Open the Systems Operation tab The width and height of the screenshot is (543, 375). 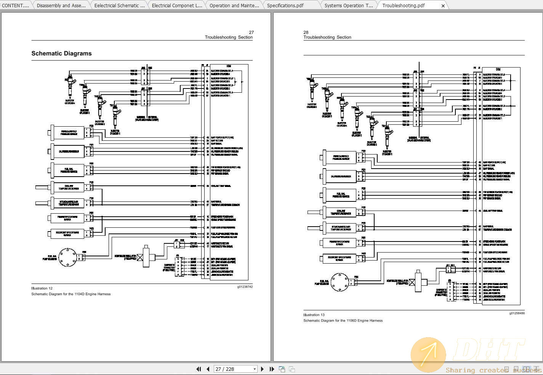348,5
